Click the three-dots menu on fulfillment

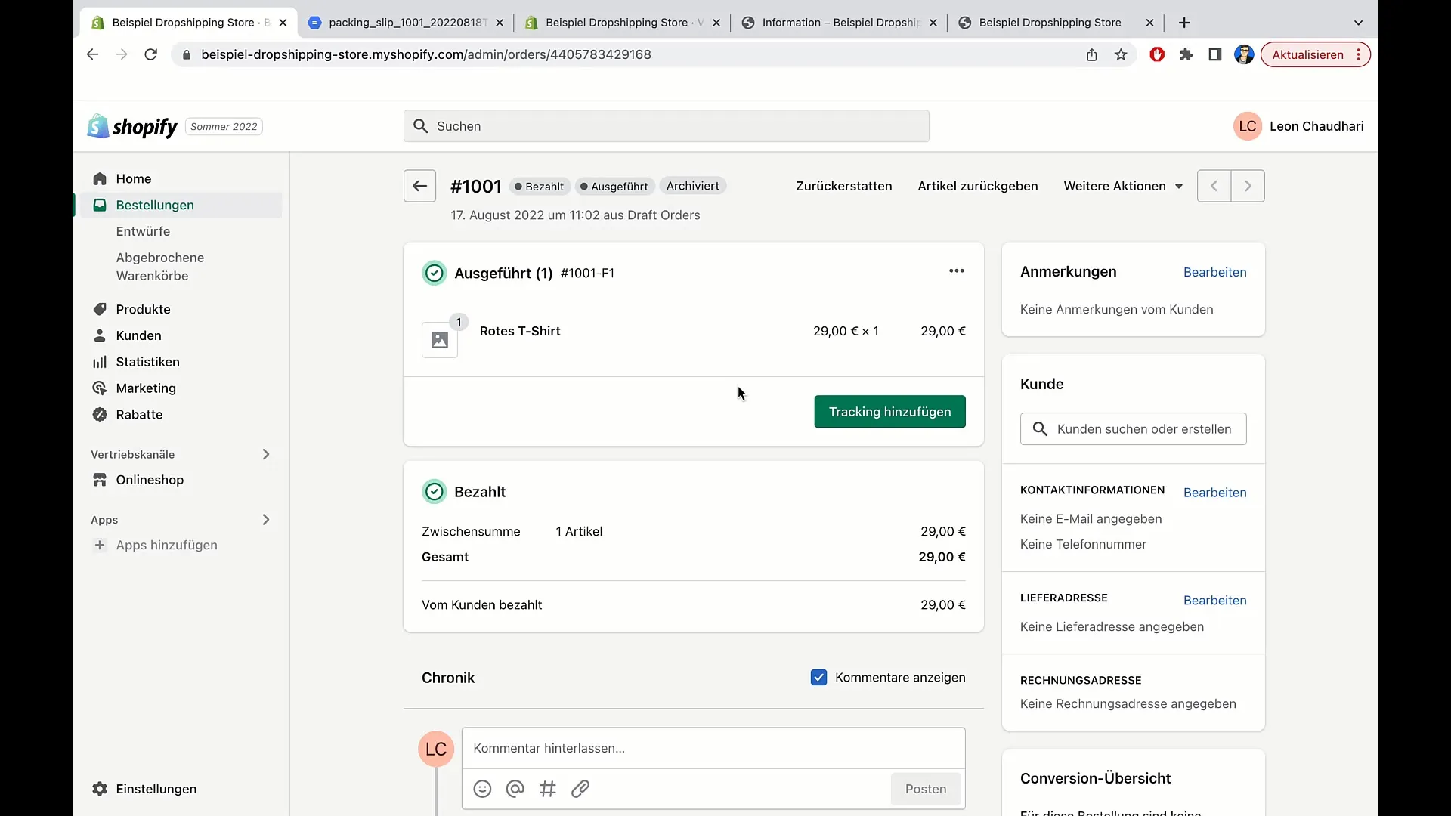click(x=957, y=271)
